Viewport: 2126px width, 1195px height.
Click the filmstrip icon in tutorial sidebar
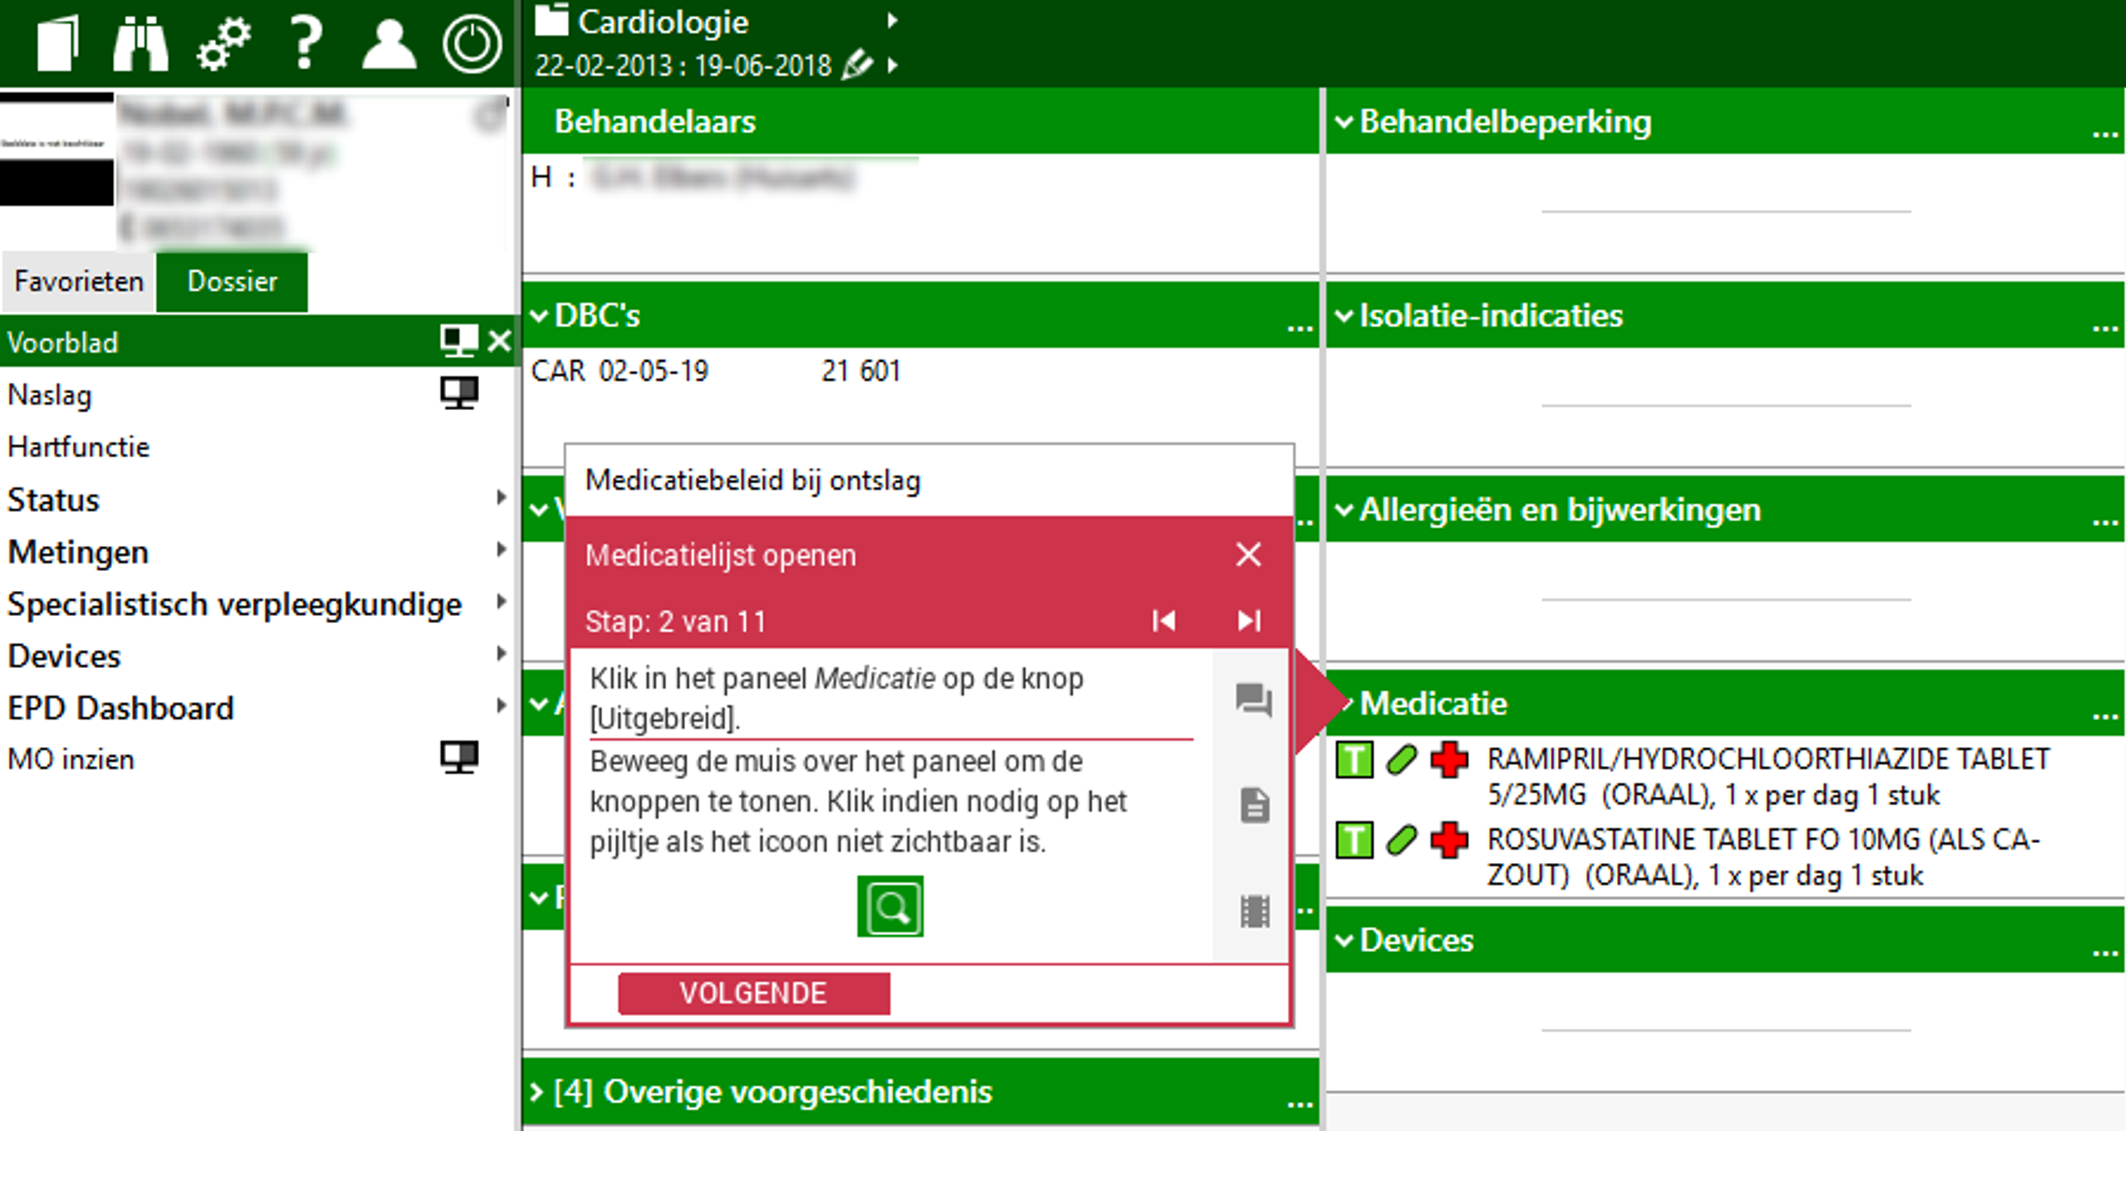point(1254,911)
